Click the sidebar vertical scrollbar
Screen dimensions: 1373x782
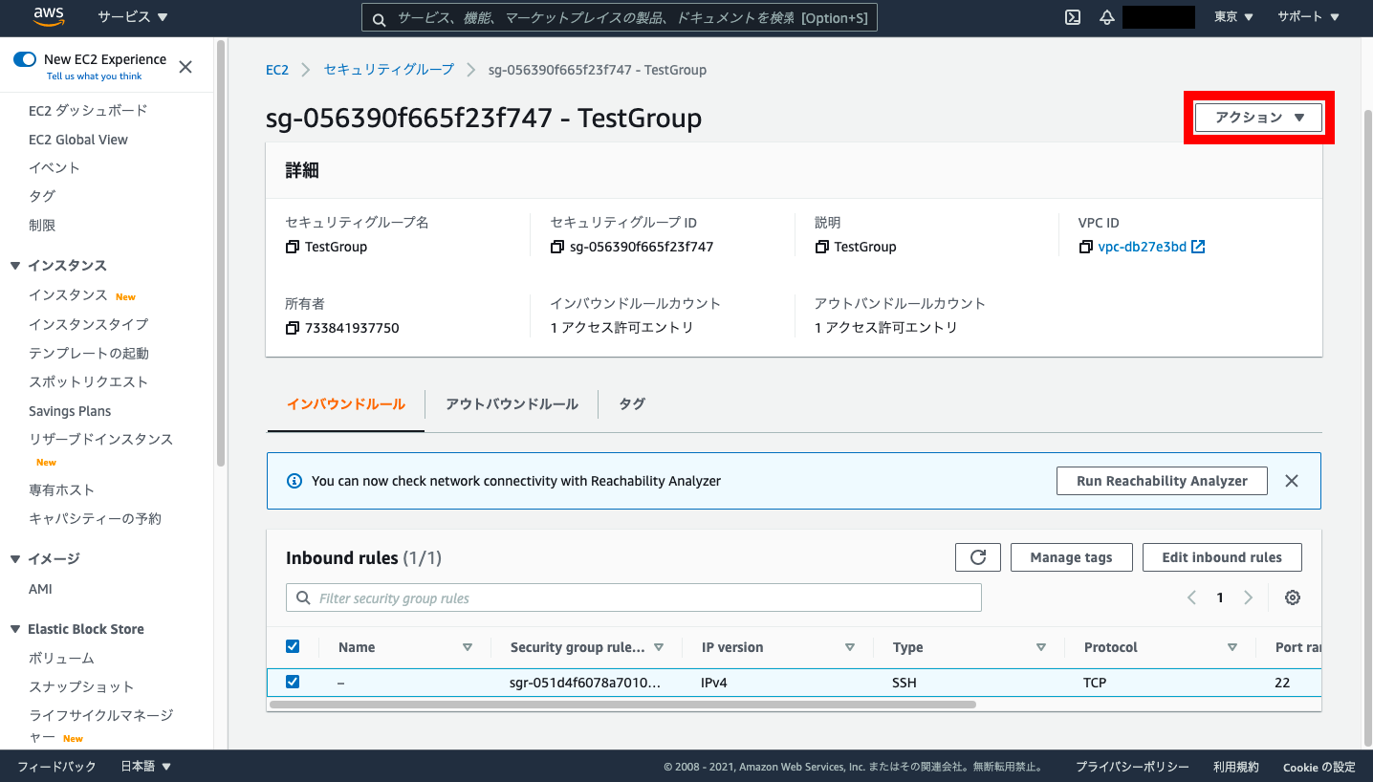(x=221, y=253)
